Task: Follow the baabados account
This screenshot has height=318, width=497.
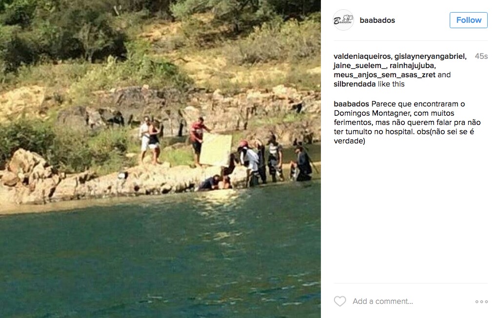Action: 469,20
